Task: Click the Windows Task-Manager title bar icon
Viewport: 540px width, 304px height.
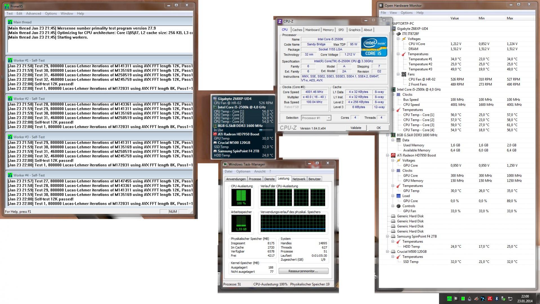Action: [x=225, y=164]
